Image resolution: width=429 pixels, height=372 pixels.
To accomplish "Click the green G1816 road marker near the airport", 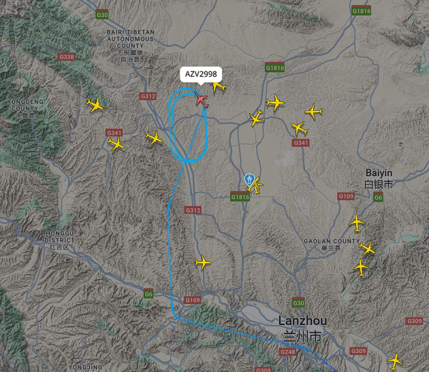I will (240, 196).
